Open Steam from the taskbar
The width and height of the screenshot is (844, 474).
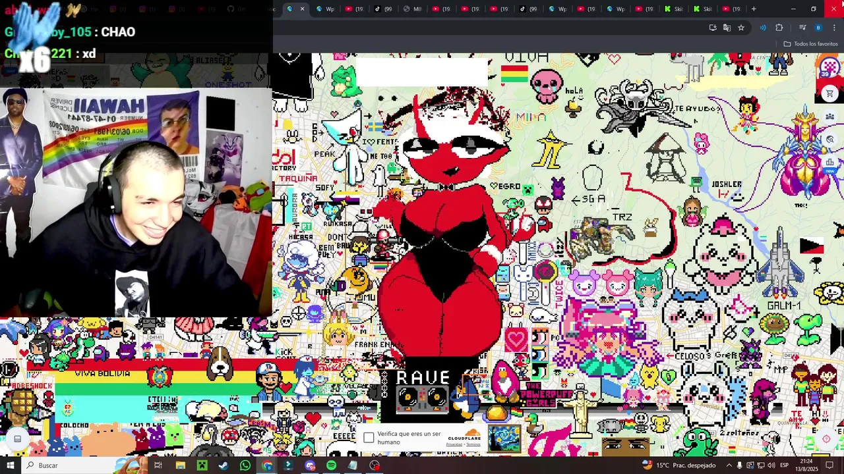224,465
